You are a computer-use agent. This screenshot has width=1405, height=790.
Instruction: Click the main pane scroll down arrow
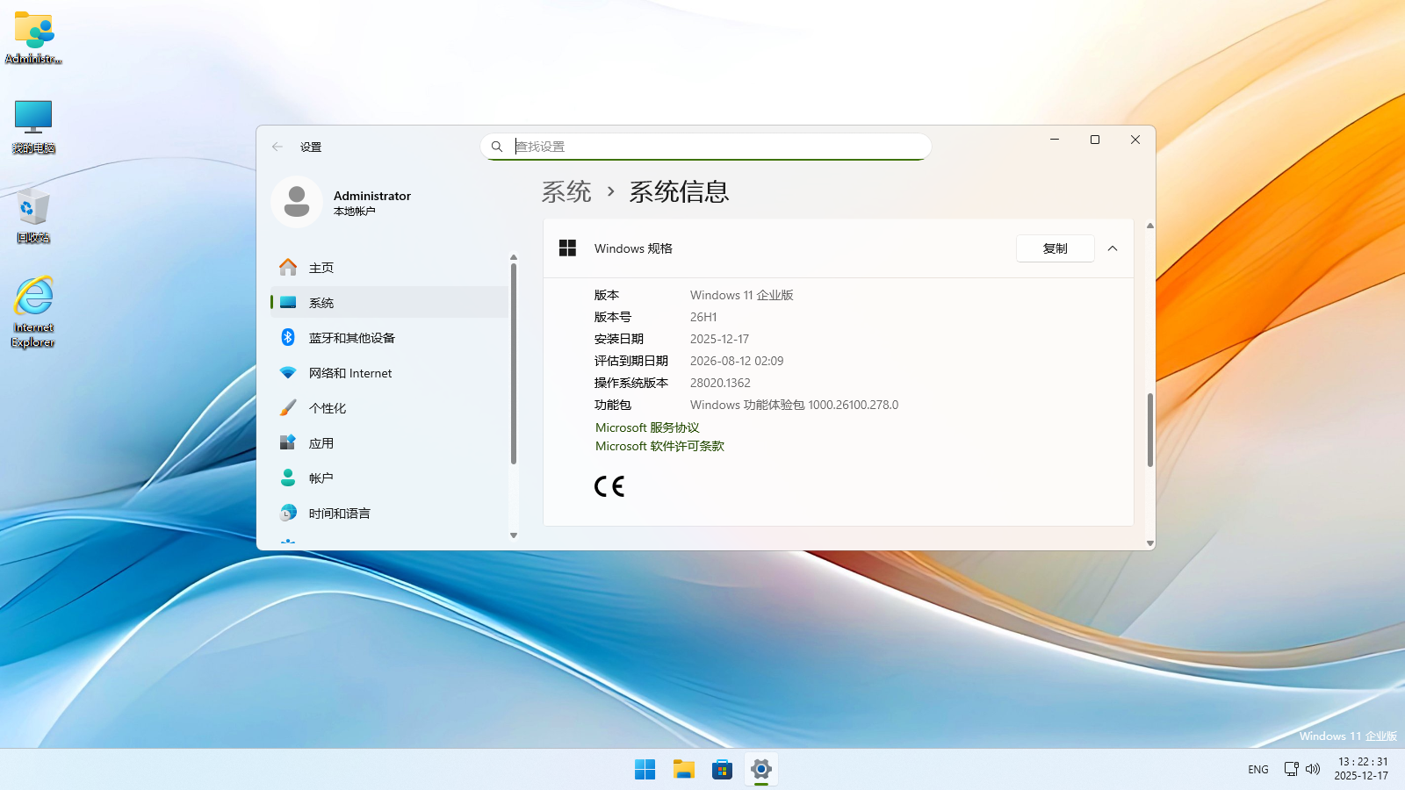[x=1150, y=544]
